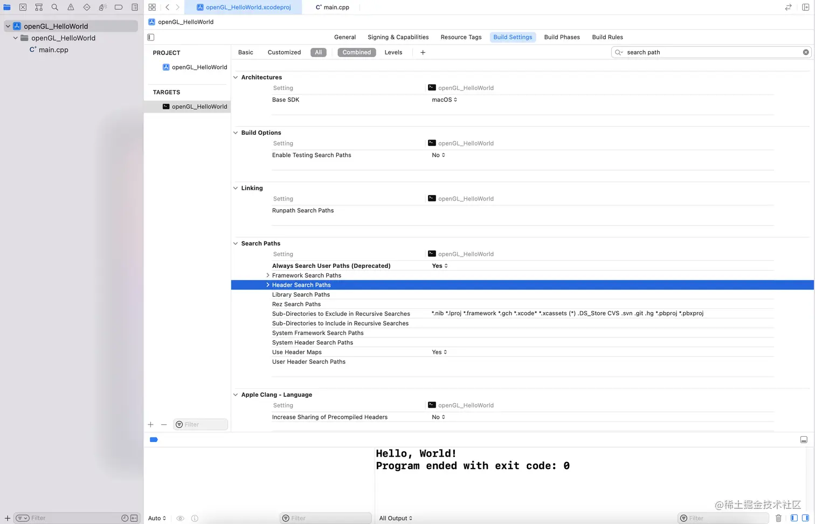815x524 pixels.
Task: Select the openGL_HelloWorld.xcodeproj editor tab
Action: click(243, 8)
